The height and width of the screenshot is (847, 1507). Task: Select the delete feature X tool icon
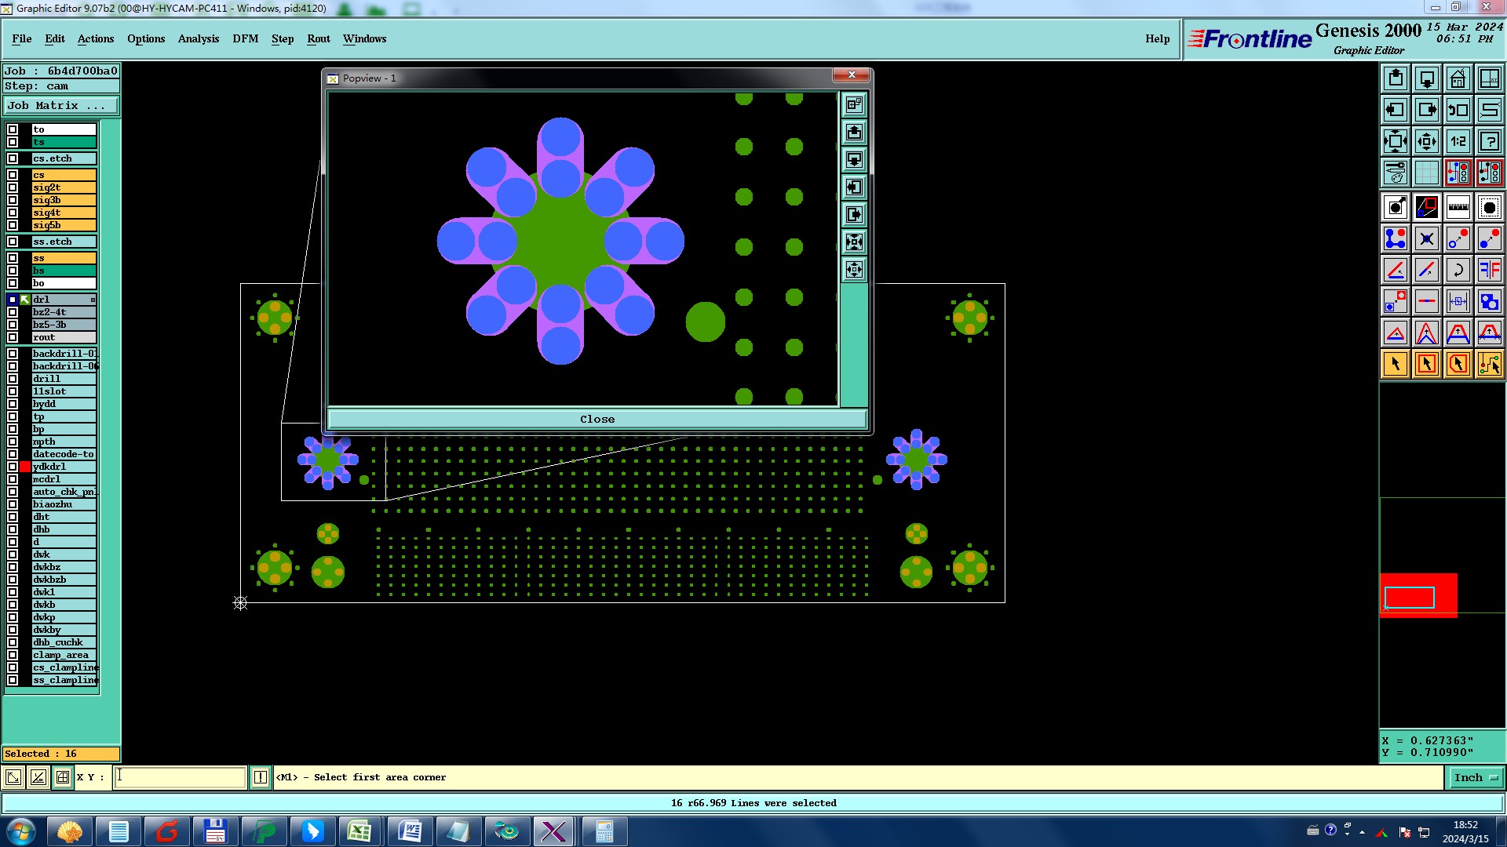(1427, 238)
